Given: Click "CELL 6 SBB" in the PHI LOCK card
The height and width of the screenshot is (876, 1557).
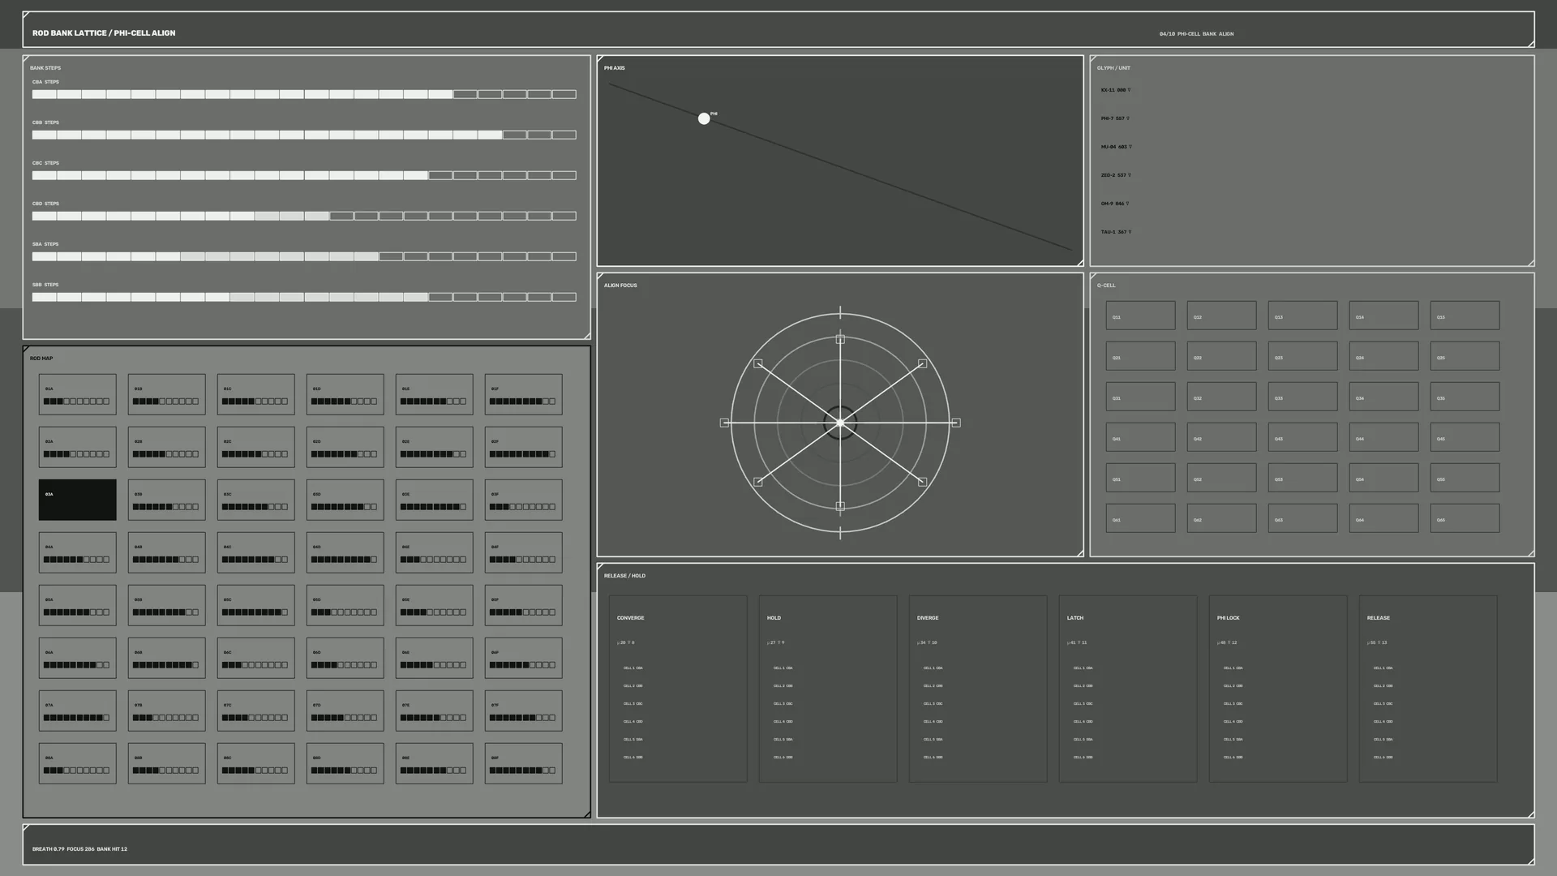Looking at the screenshot, I should [x=1233, y=758].
